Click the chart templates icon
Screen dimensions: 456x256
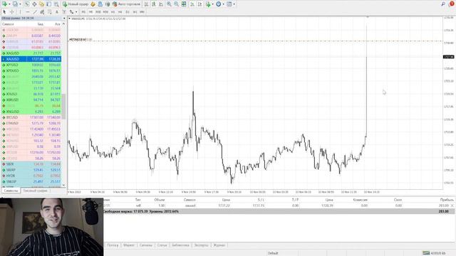(x=229, y=4)
